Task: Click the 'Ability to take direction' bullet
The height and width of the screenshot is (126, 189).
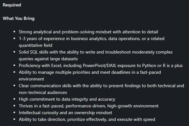Action: click(x=87, y=119)
